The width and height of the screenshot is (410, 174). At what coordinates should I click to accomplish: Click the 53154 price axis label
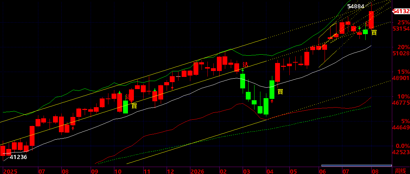click(x=401, y=29)
